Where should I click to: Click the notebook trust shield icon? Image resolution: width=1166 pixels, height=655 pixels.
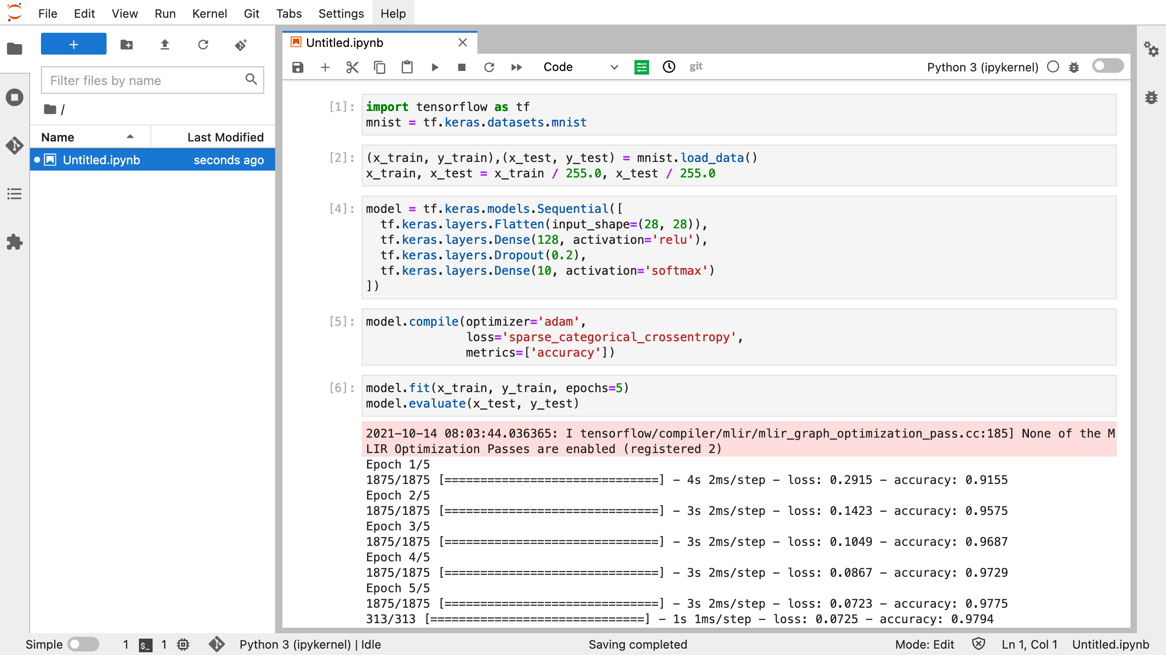(x=978, y=644)
